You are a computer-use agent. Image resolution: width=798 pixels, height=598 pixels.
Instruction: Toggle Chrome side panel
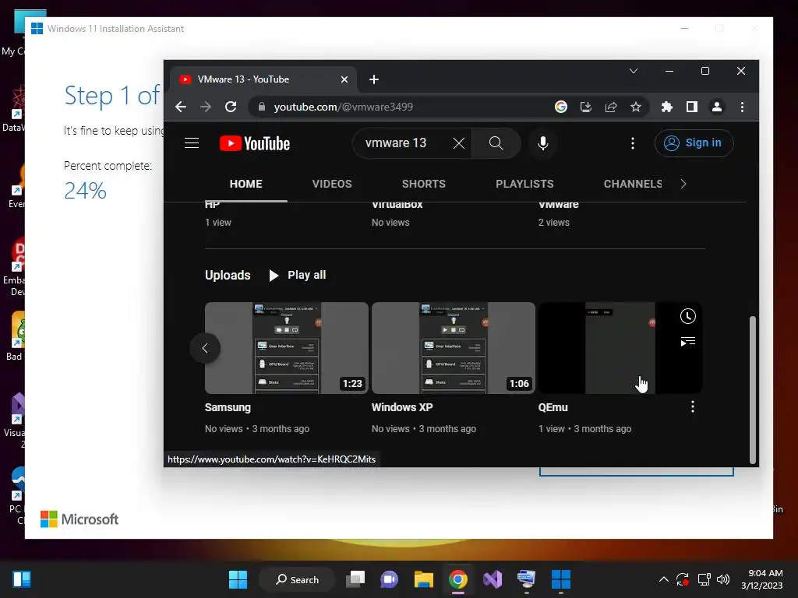(x=692, y=107)
